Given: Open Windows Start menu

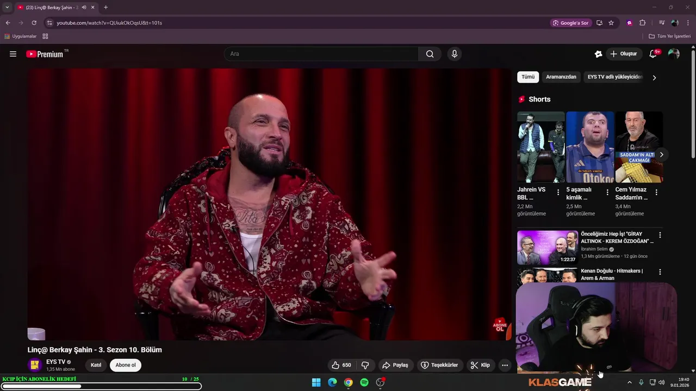Looking at the screenshot, I should pos(316,382).
